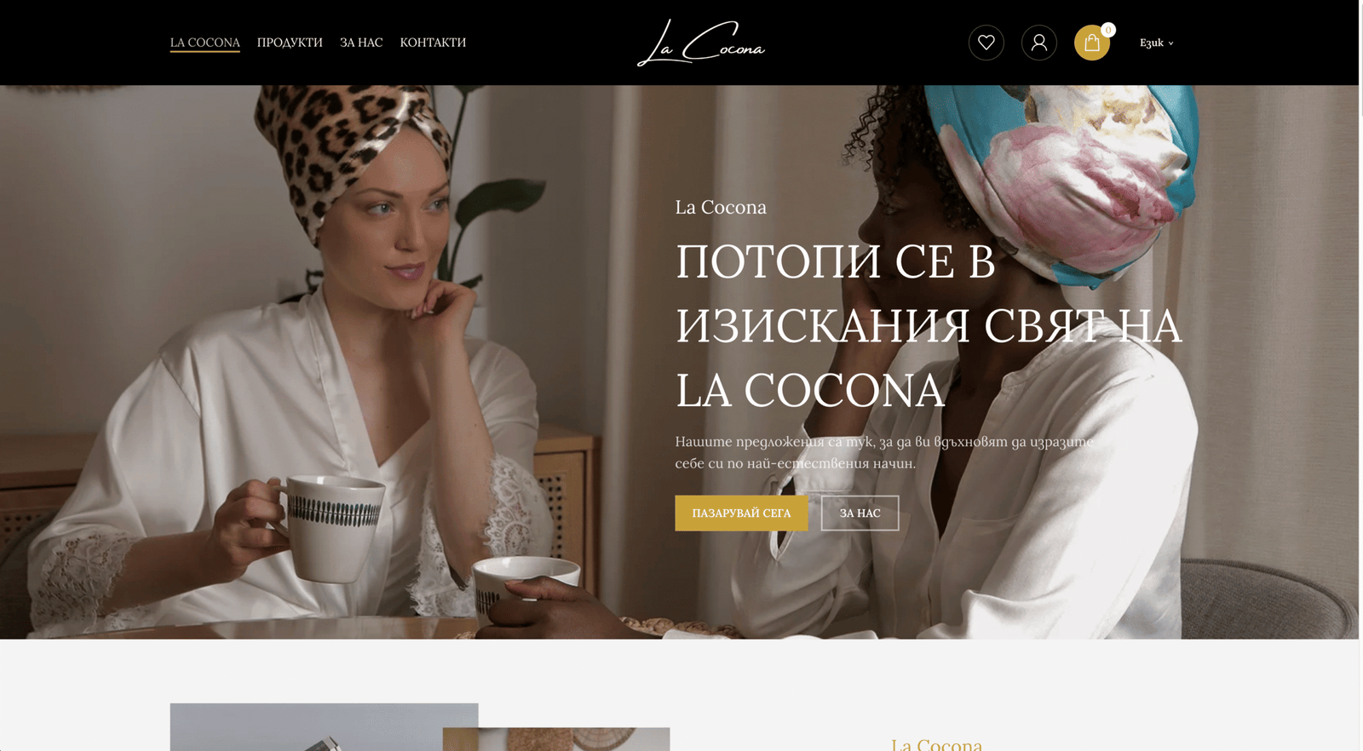The height and width of the screenshot is (751, 1363).
Task: Click the hero headline ПОТОПИ СЕ В
Action: click(x=835, y=261)
